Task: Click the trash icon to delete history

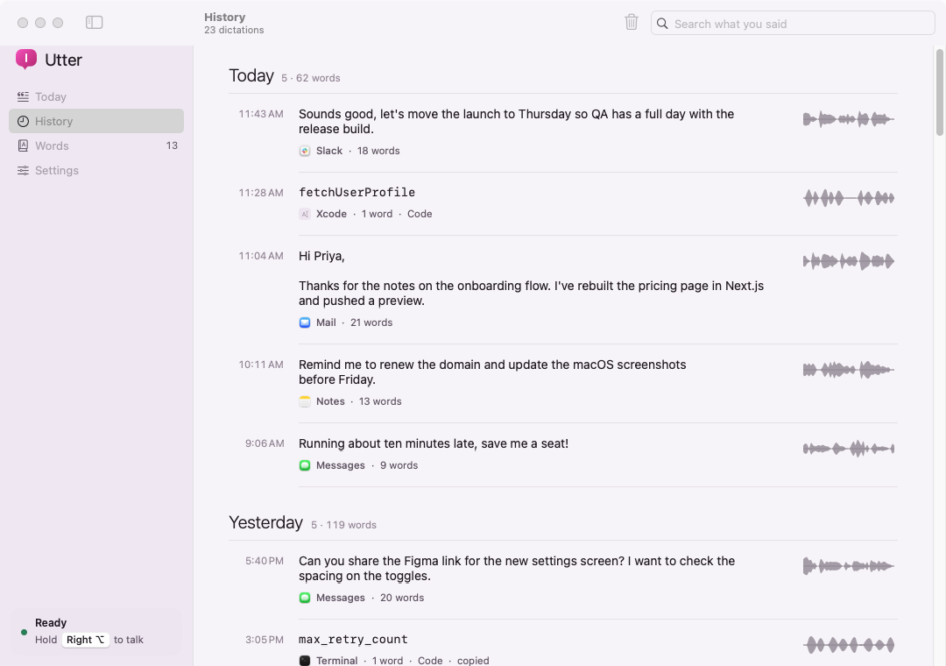Action: point(631,22)
